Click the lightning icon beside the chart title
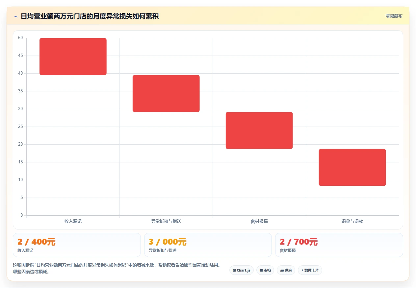416x288 pixels. click(x=15, y=16)
